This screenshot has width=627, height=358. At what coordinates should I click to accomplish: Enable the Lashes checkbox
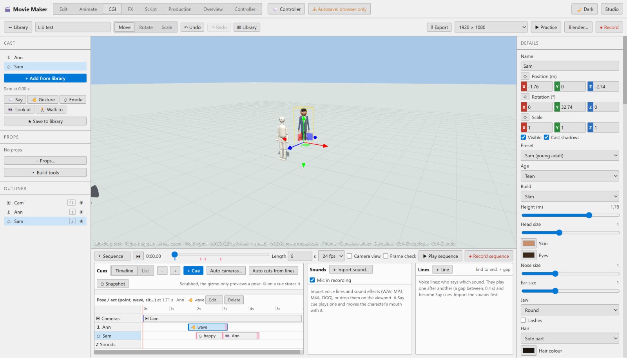(523, 320)
